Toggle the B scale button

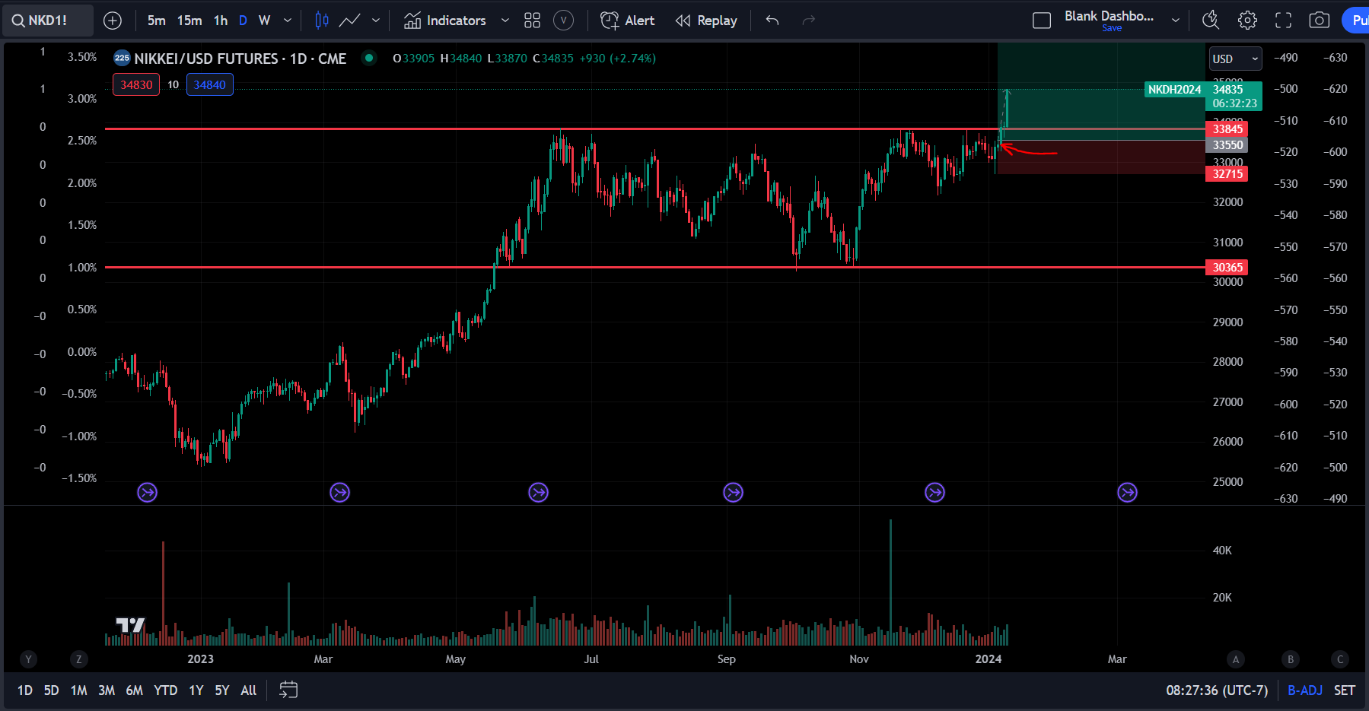point(1290,659)
